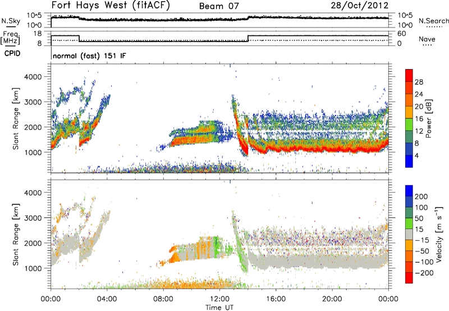
Task: Click the '28' value on the Power colorbar
Action: [419, 82]
